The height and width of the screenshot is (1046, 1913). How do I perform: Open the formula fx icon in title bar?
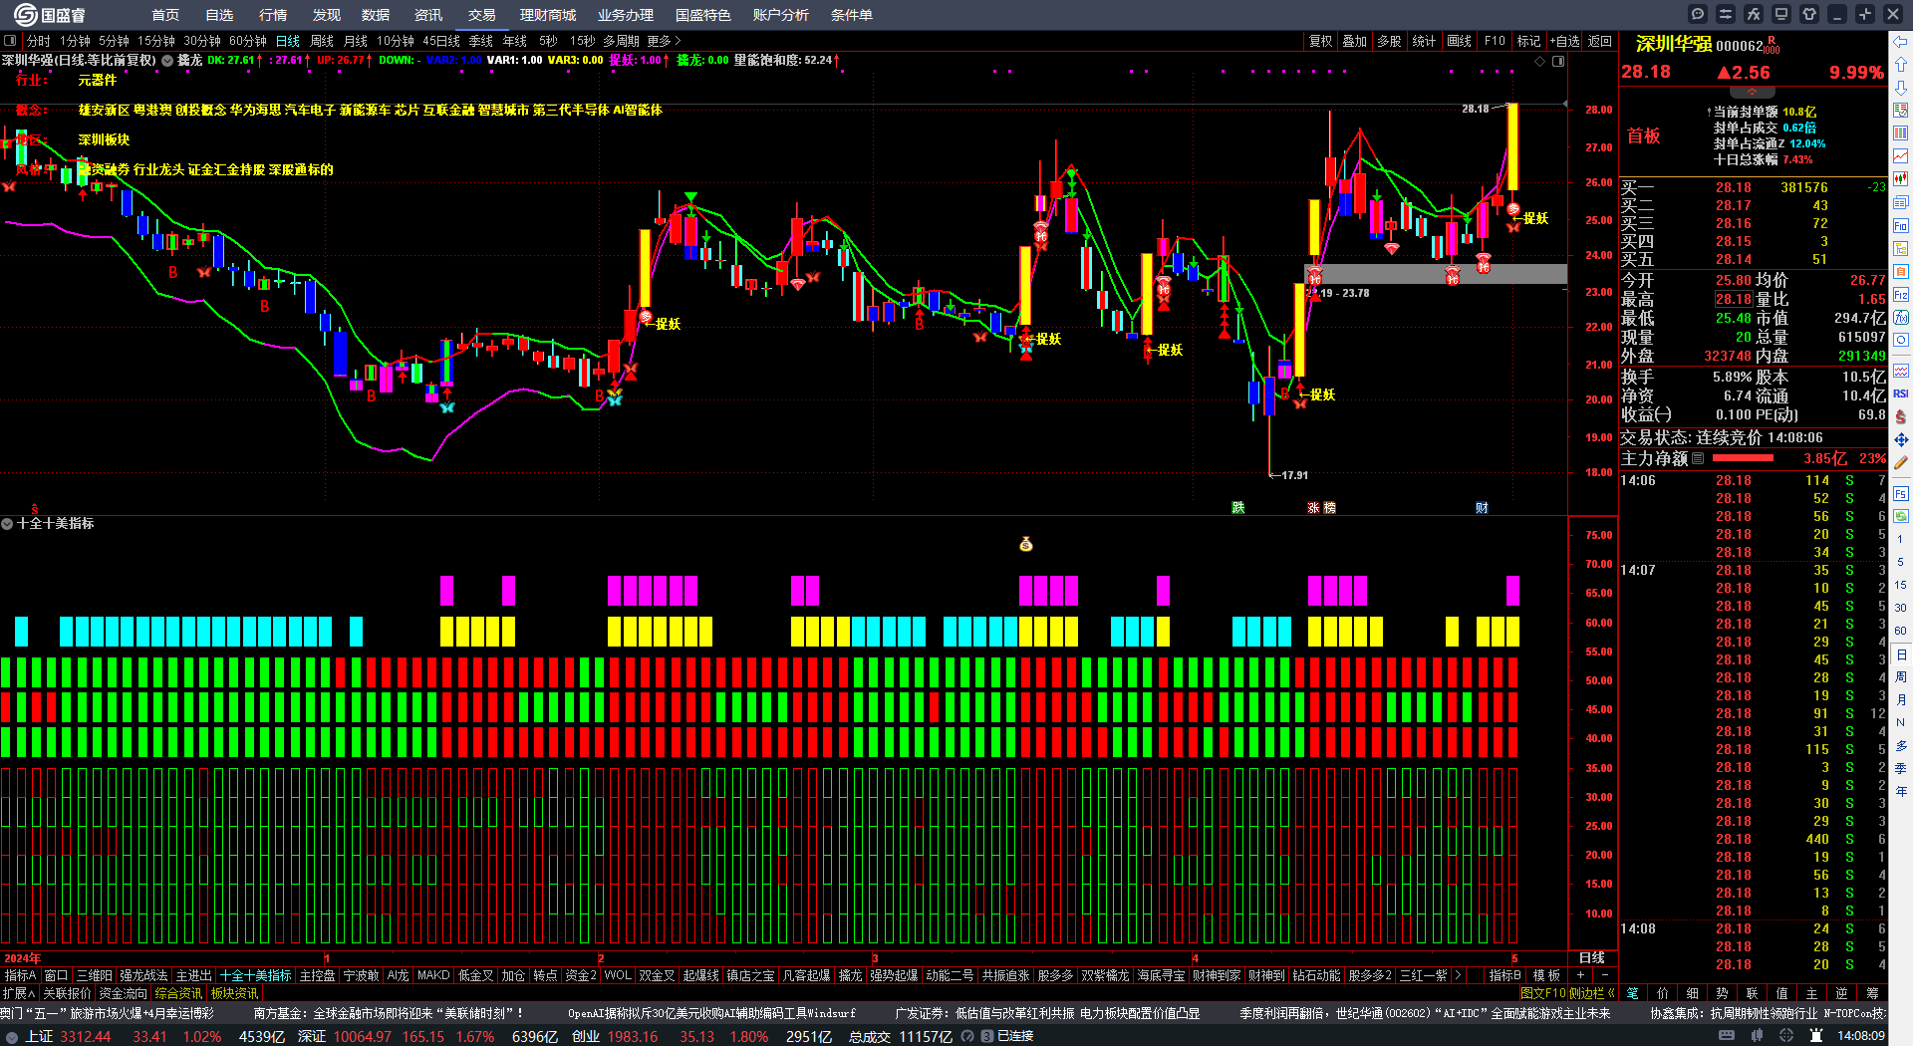1754,14
